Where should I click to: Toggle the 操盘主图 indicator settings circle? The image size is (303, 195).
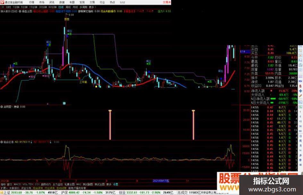(20, 12)
